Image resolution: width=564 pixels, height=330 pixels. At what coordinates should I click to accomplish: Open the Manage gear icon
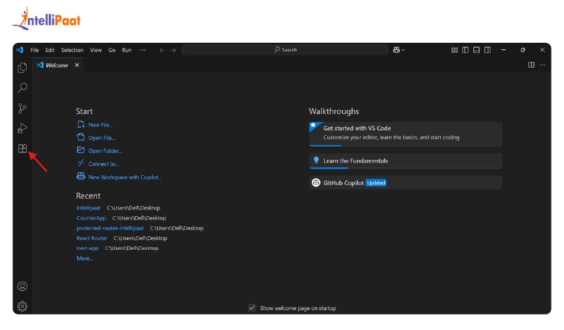(23, 306)
